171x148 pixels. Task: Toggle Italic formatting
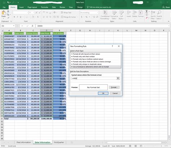click(x=17, y=17)
